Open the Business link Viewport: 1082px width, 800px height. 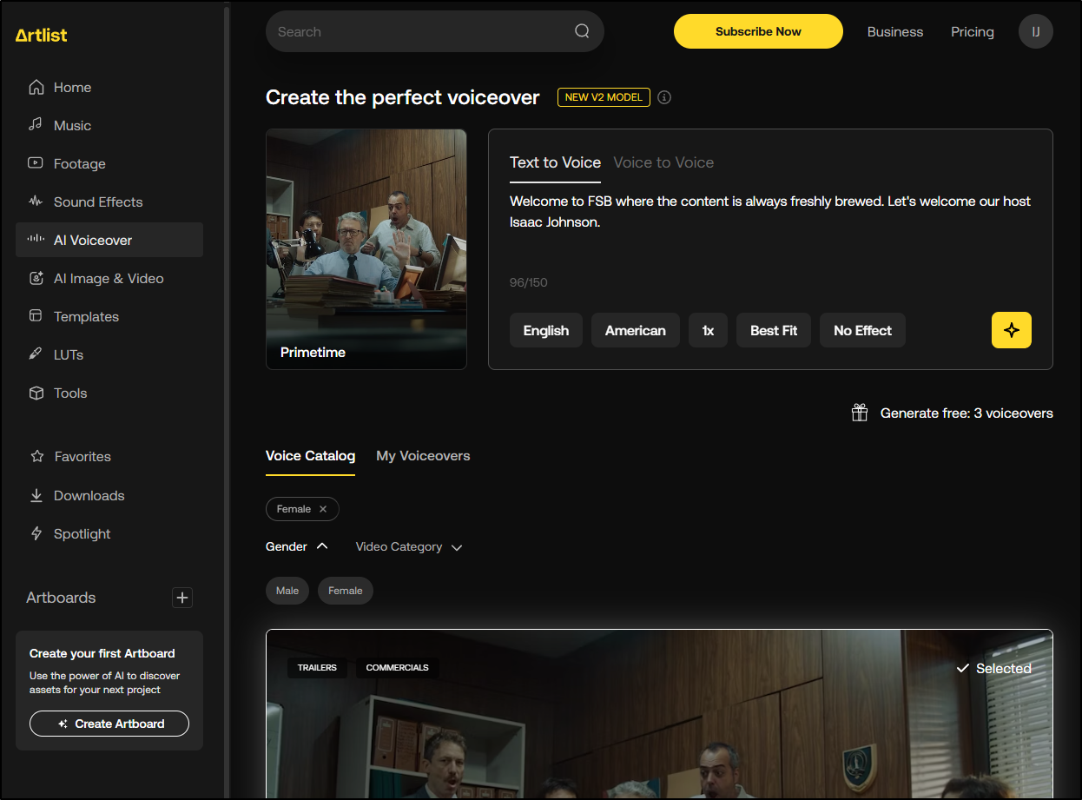pos(895,31)
